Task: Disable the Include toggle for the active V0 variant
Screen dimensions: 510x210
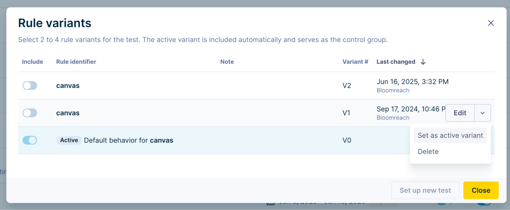Action: coord(30,140)
